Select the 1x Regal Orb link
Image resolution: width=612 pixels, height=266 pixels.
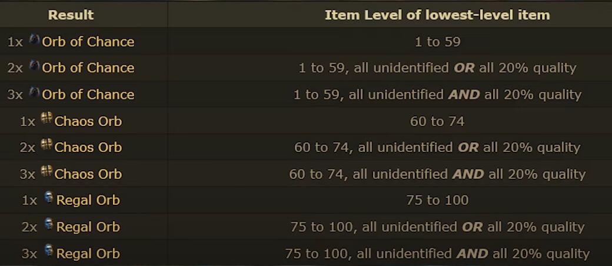pos(88,200)
